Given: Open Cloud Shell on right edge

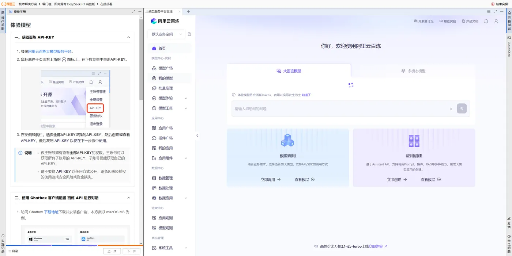Looking at the screenshot, I should (509, 46).
